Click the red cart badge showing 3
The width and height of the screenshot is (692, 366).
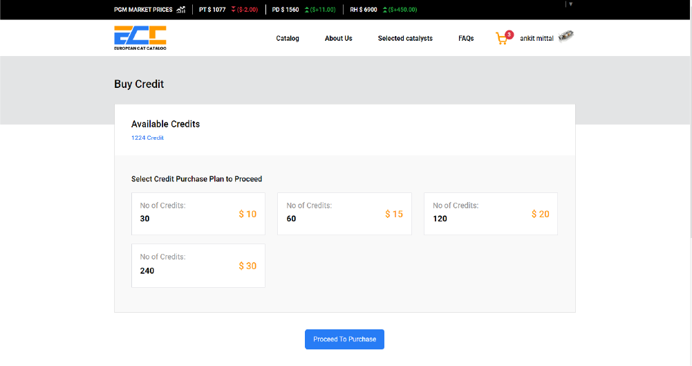pyautogui.click(x=509, y=35)
